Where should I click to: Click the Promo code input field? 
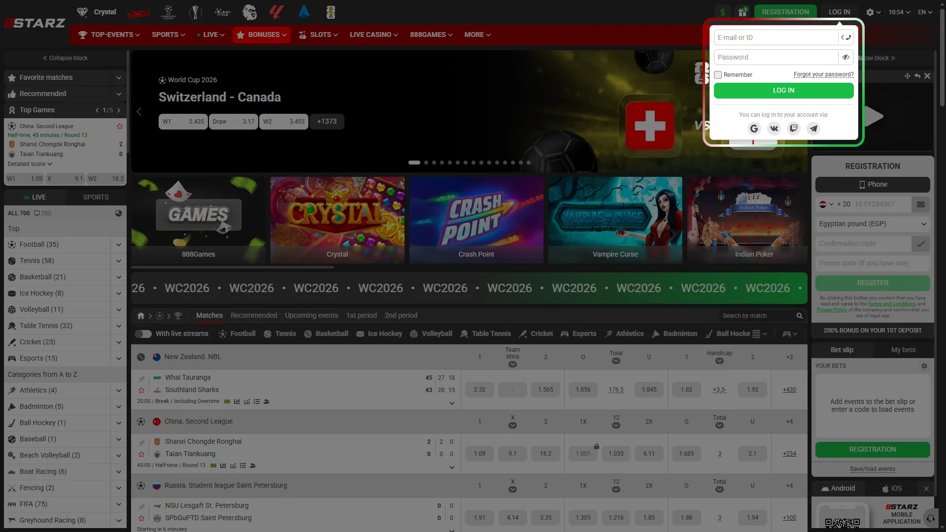(873, 264)
